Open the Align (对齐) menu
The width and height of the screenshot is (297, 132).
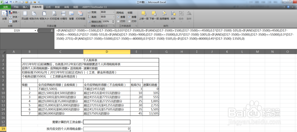(x=173, y=16)
